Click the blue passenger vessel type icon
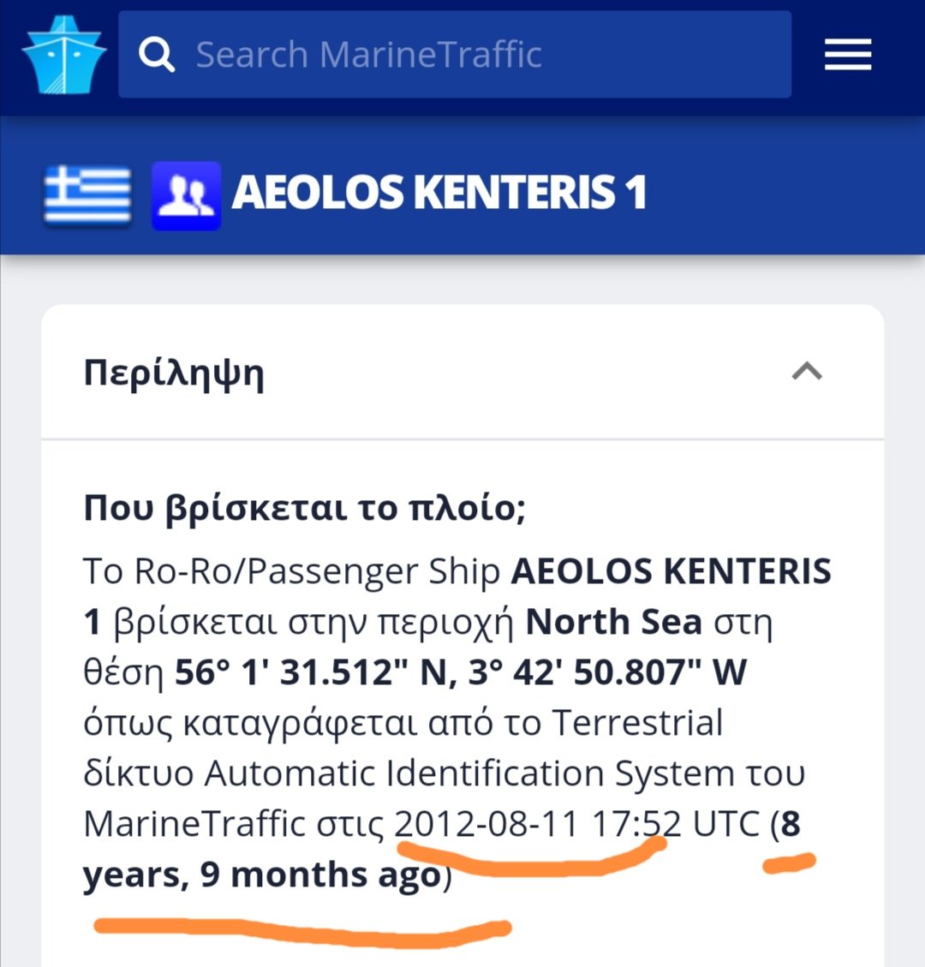This screenshot has width=925, height=967. pyautogui.click(x=186, y=194)
